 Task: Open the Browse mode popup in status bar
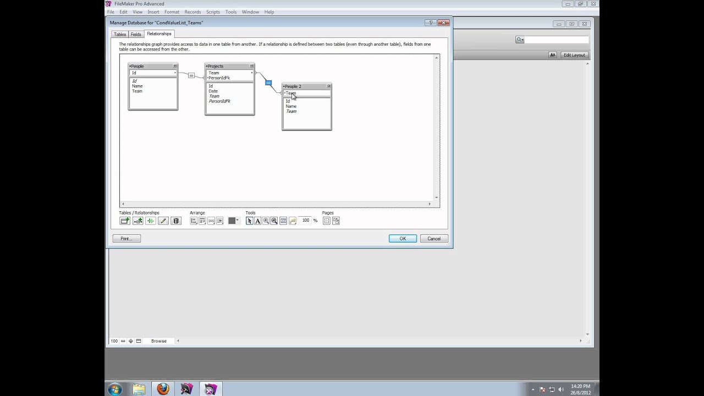pos(159,341)
